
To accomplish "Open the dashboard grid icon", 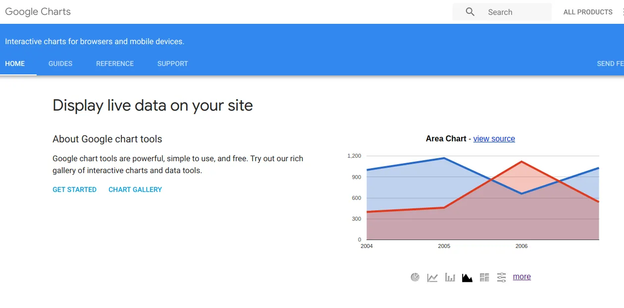I will click(484, 277).
